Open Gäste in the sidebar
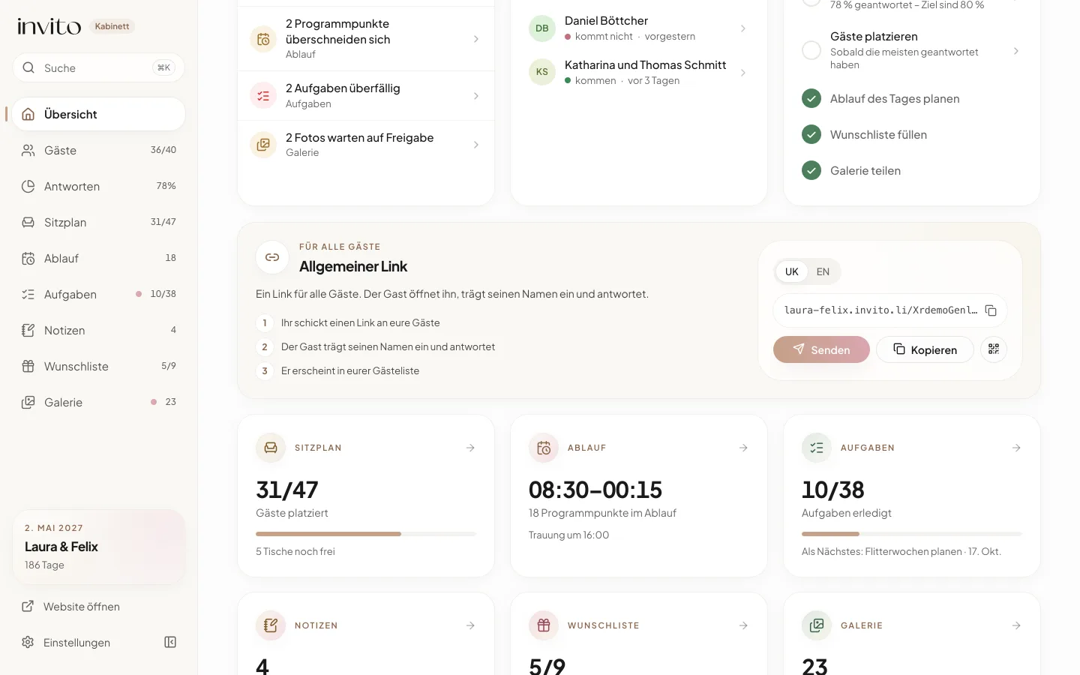The width and height of the screenshot is (1080, 675). click(99, 151)
